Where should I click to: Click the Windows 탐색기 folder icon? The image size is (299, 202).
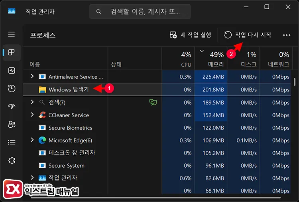pos(42,89)
